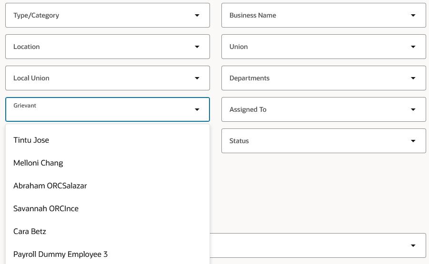Open the Departments dropdown
The height and width of the screenshot is (264, 429).
pyautogui.click(x=324, y=78)
